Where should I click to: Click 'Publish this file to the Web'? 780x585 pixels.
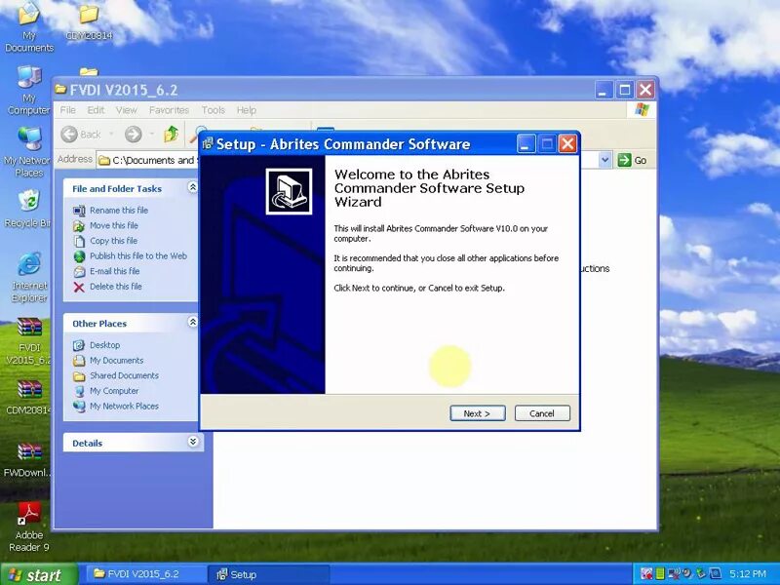click(138, 255)
